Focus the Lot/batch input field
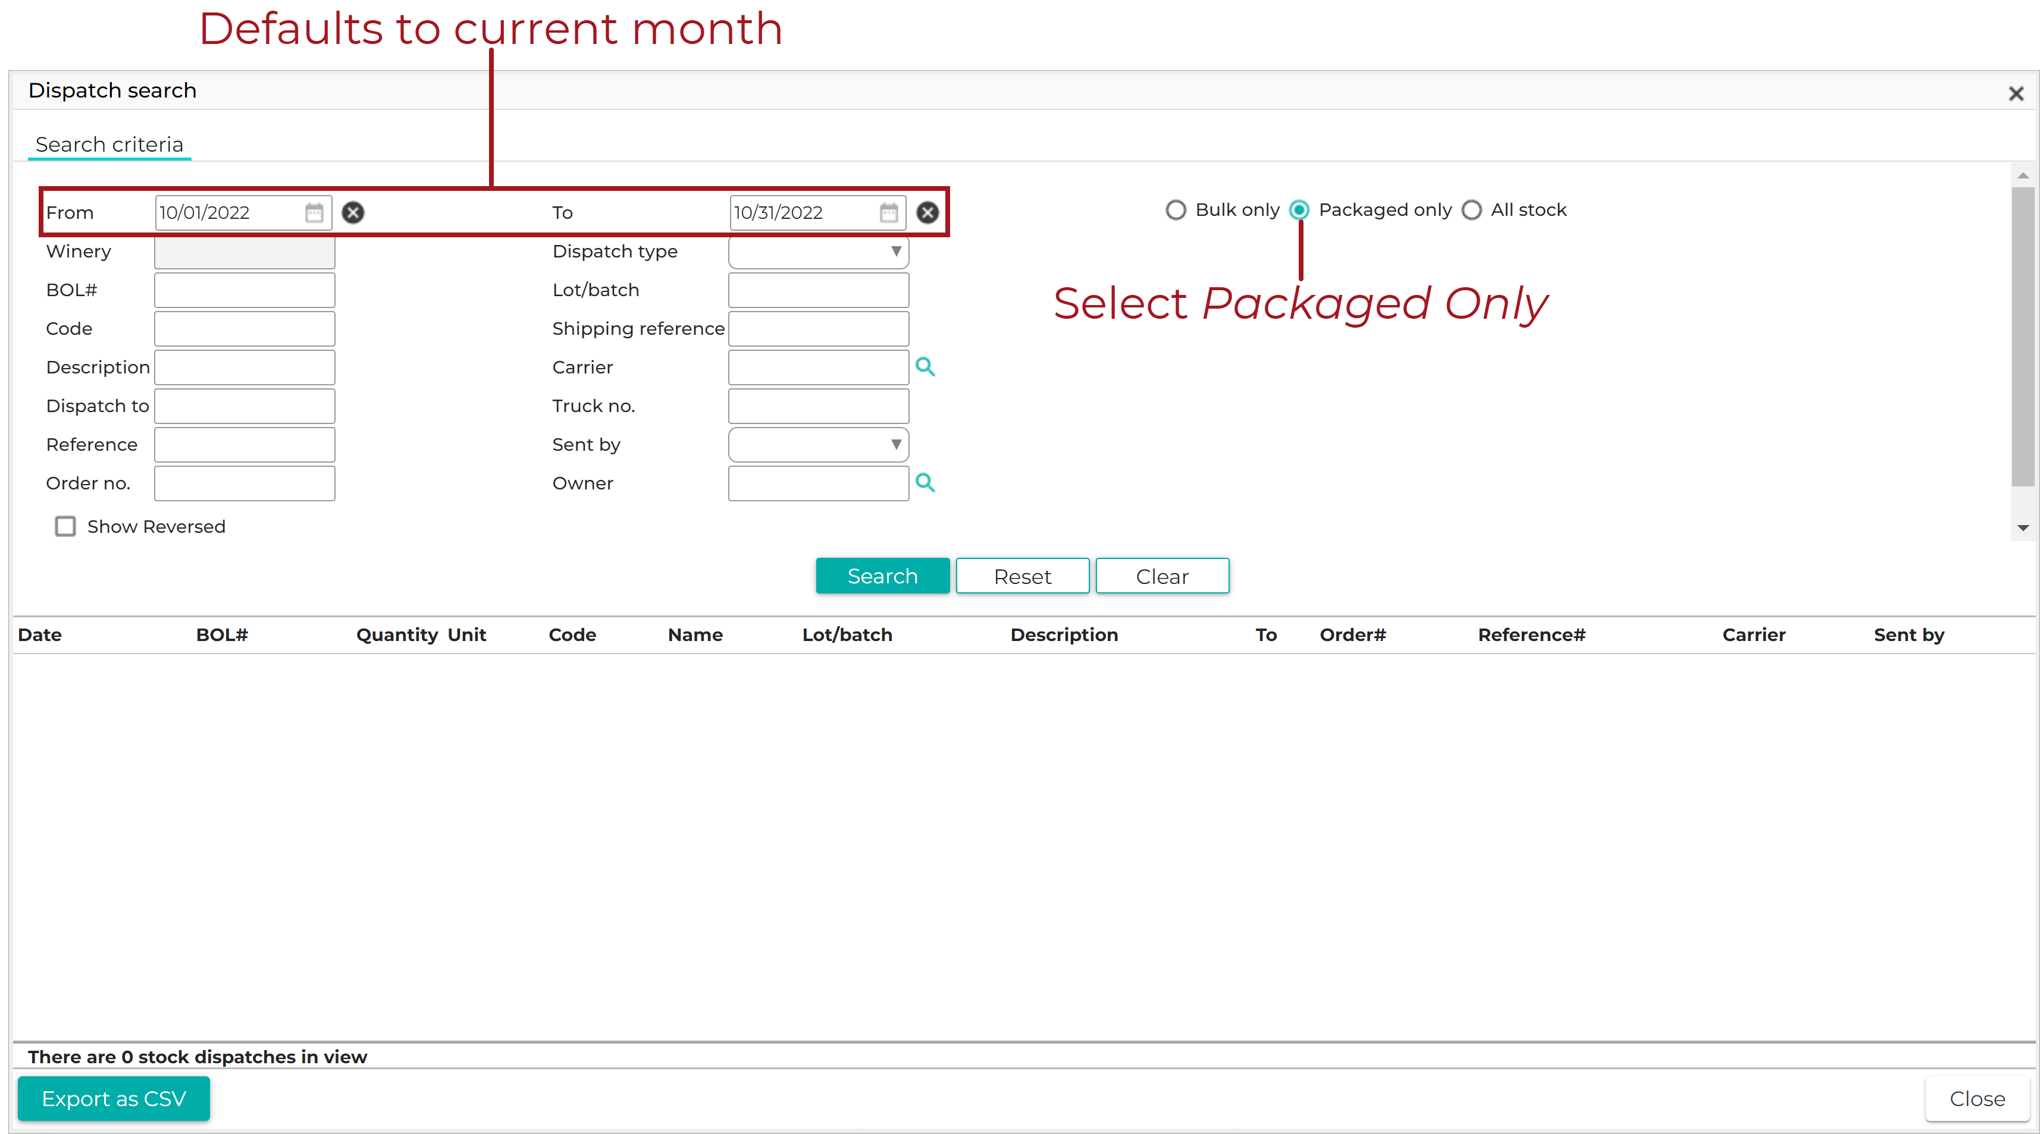Viewport: 2040px width, 1134px height. tap(818, 290)
